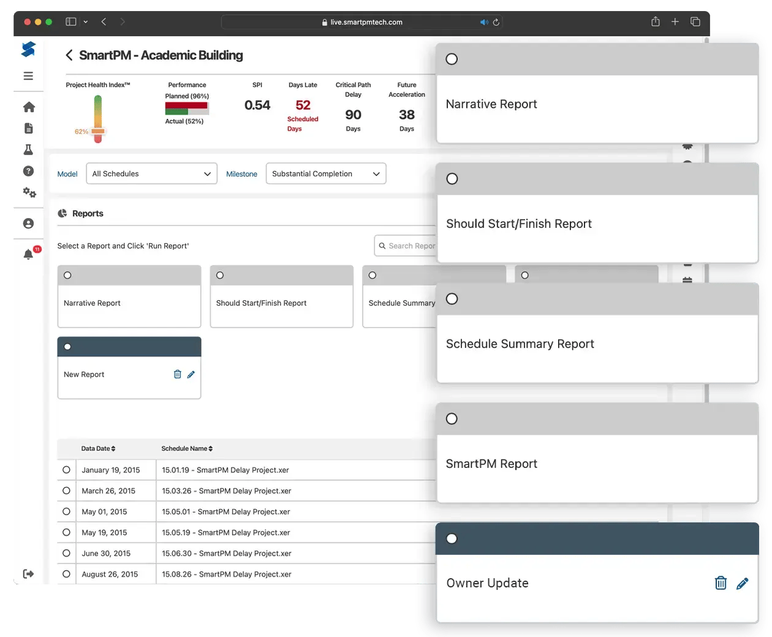Screen dimensions: 772x637
Task: Click 15.08.26 - SmartPM Delay Project.xer
Action: pos(227,574)
